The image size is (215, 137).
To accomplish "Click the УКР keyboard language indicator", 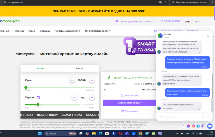I will [x=188, y=134].
